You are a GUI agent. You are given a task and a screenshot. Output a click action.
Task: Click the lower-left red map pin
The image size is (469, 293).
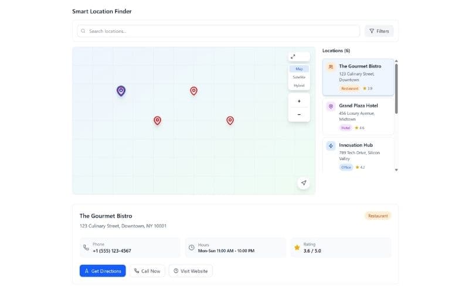[x=157, y=120]
